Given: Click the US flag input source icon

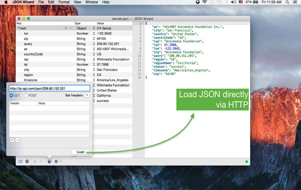Looking at the screenshot, I should 241,2.
